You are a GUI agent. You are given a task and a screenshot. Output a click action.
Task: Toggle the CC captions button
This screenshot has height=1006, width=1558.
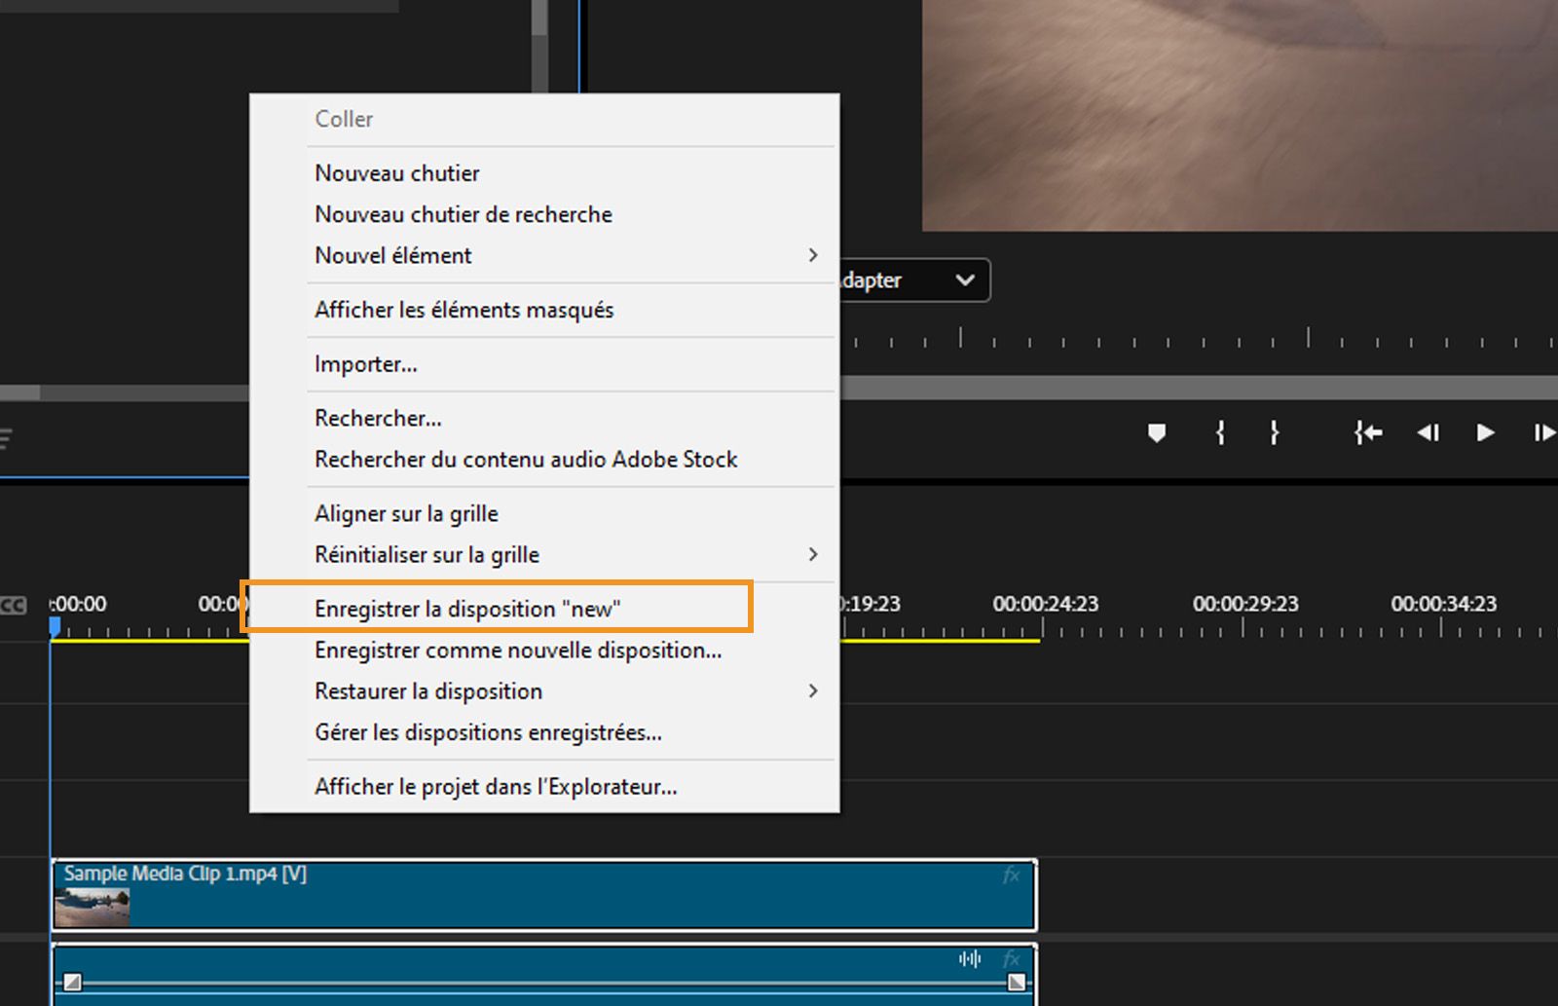click(13, 606)
